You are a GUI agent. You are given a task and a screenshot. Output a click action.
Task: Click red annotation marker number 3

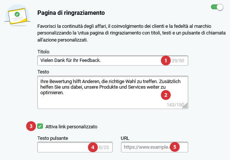point(31,126)
